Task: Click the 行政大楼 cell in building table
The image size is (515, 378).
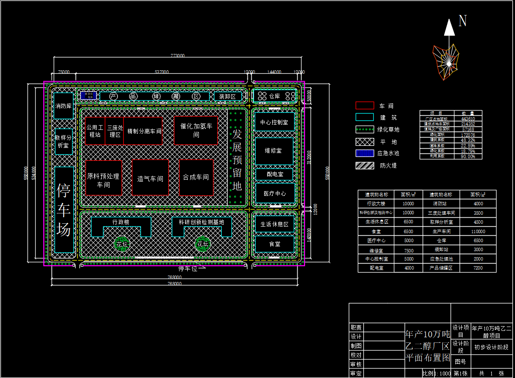Action: [x=376, y=204]
